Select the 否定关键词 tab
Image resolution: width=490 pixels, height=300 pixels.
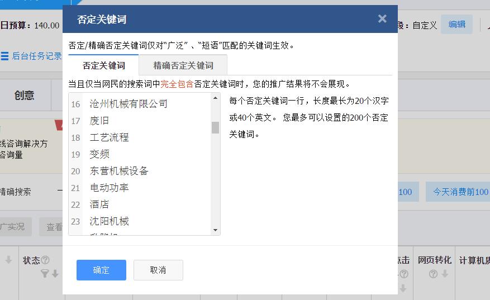coord(103,65)
